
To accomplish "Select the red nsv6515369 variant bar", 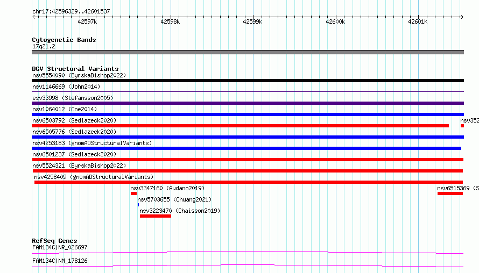I will (450, 193).
